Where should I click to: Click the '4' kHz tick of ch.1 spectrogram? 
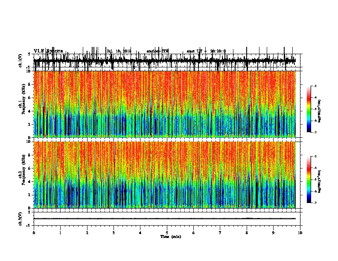[30, 111]
